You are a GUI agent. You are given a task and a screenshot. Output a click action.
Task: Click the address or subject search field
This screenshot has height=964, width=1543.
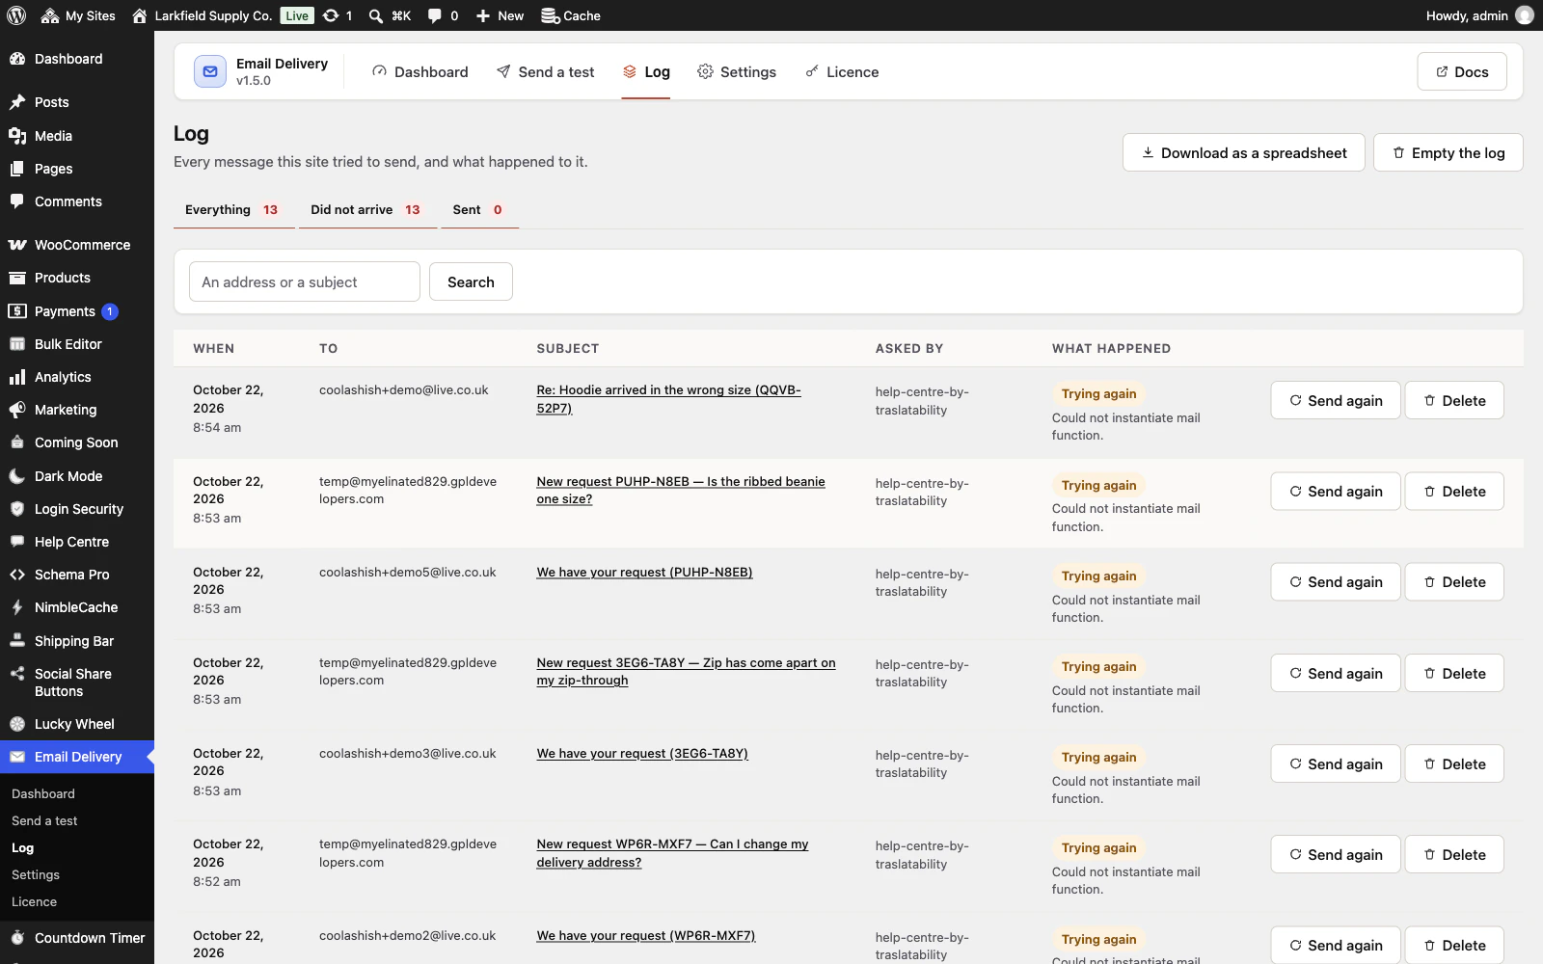305,281
